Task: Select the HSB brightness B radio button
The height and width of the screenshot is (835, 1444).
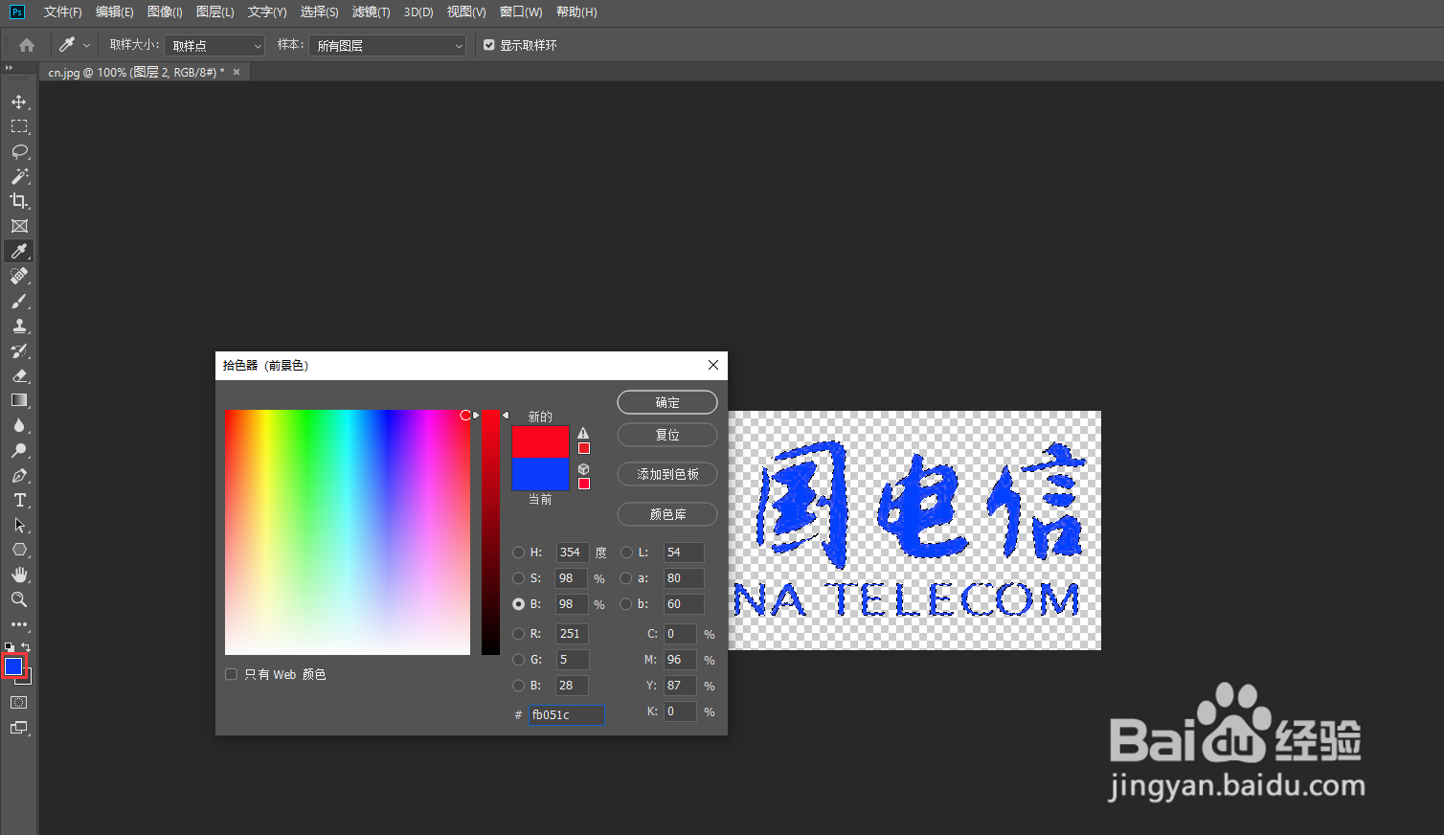Action: 518,604
